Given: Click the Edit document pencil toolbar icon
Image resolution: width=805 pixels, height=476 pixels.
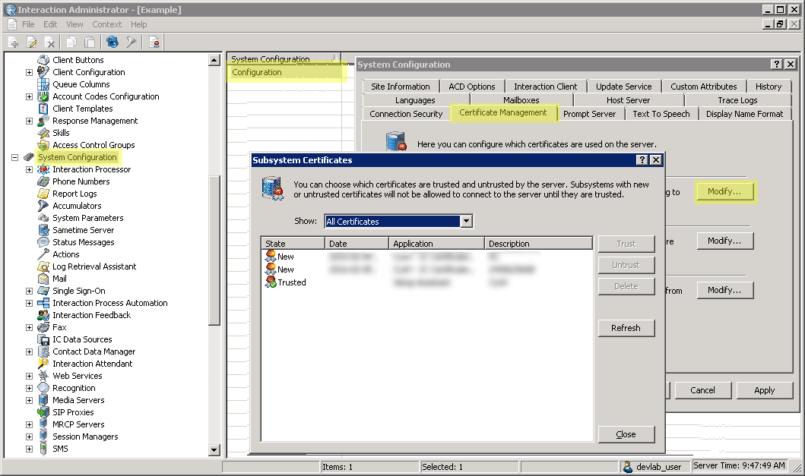Looking at the screenshot, I should 32,43.
